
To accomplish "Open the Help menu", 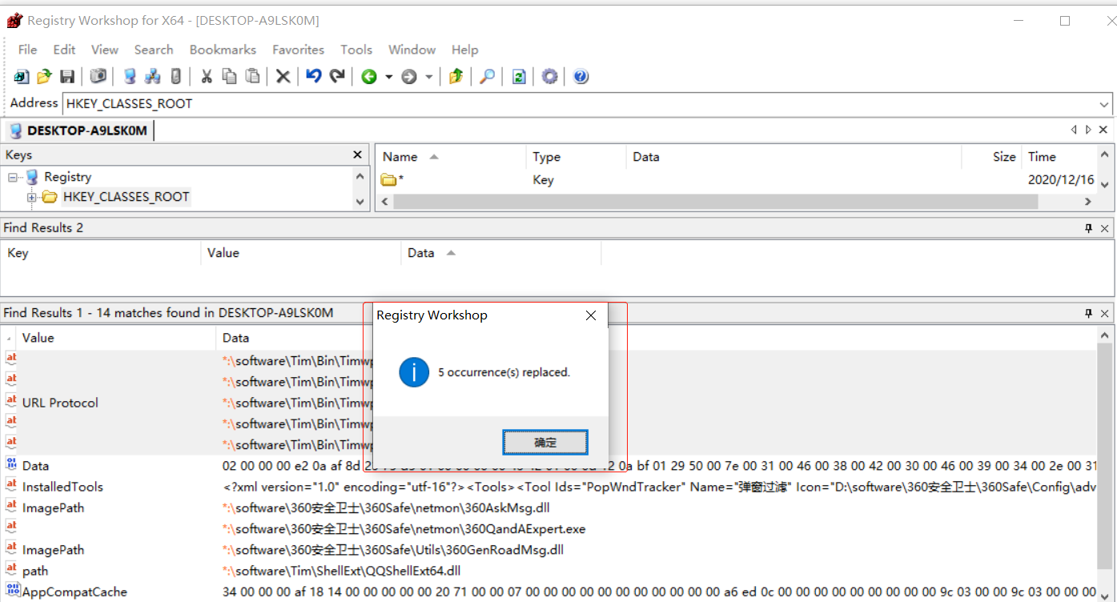I will tap(465, 50).
